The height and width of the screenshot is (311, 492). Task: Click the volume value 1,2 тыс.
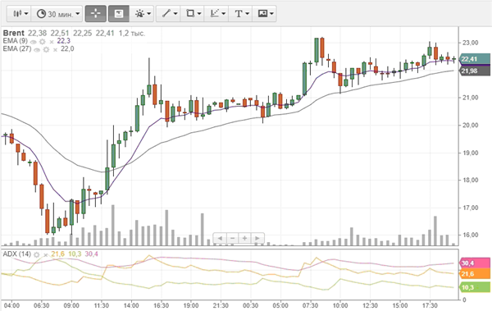(x=132, y=33)
